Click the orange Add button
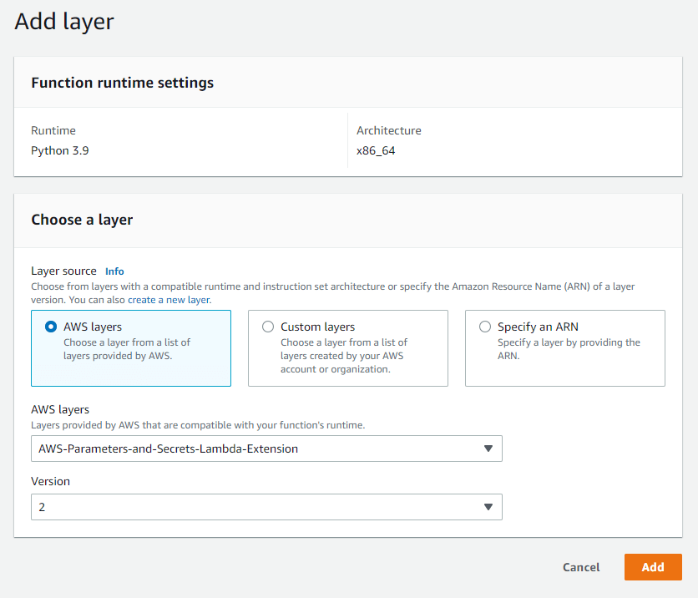Viewport: 698px width, 598px height. (x=653, y=567)
